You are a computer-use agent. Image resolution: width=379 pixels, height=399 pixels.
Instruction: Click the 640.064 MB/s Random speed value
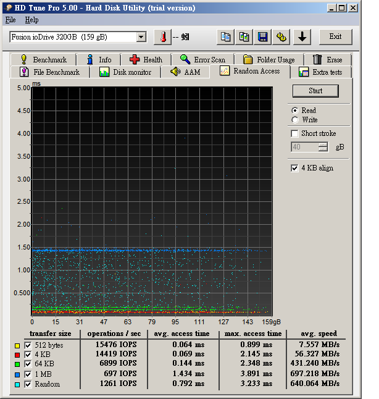click(x=315, y=384)
